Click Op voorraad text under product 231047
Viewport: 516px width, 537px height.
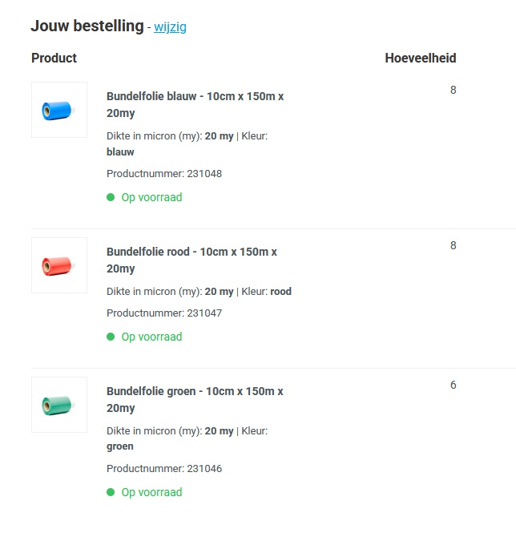click(x=151, y=337)
